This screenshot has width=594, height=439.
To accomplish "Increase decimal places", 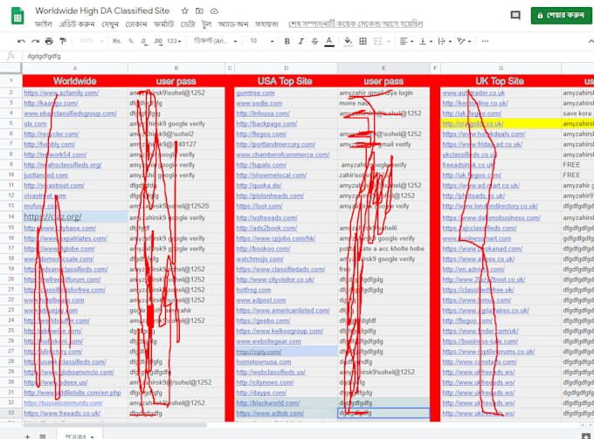I will tap(158, 41).
